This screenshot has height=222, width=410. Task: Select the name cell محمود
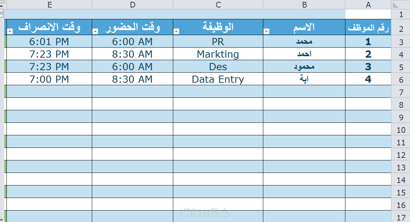tap(304, 67)
